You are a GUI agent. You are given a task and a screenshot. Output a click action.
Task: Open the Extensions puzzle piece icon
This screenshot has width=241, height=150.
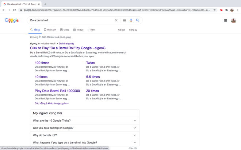[x=226, y=10]
